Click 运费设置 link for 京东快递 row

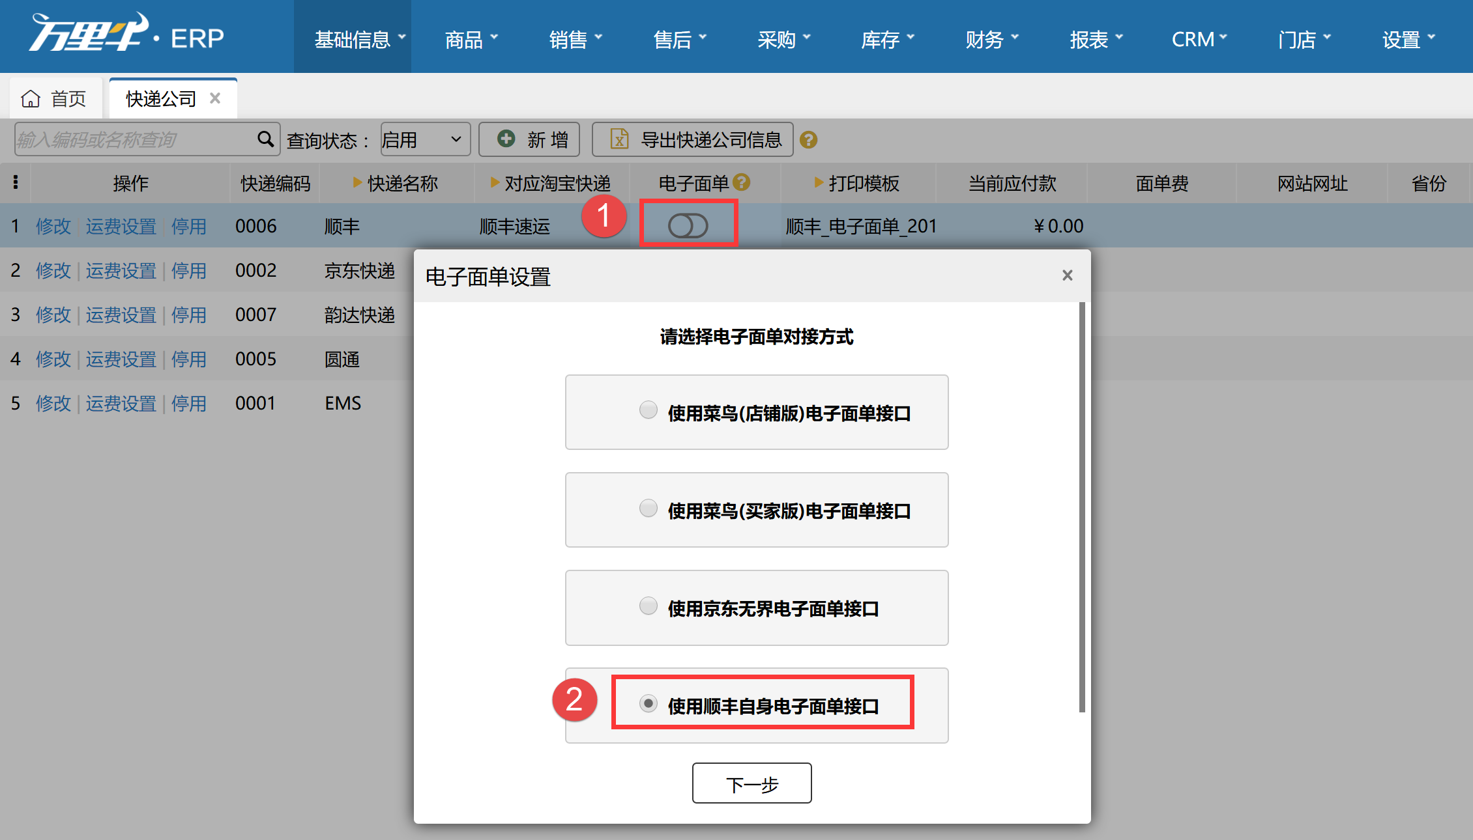click(121, 270)
